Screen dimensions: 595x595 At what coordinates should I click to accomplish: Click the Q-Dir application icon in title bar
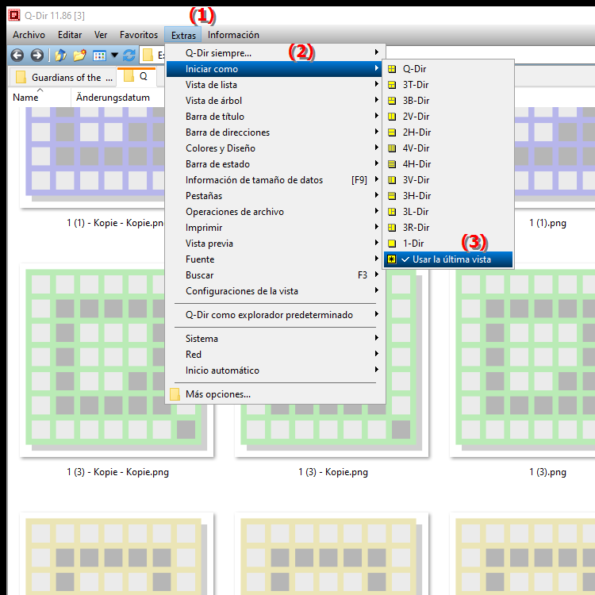coord(14,15)
